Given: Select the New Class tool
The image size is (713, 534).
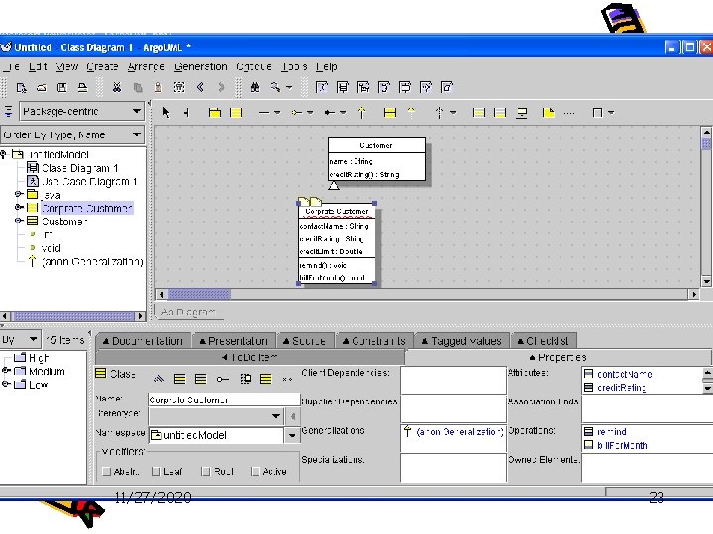Looking at the screenshot, I should [x=236, y=112].
